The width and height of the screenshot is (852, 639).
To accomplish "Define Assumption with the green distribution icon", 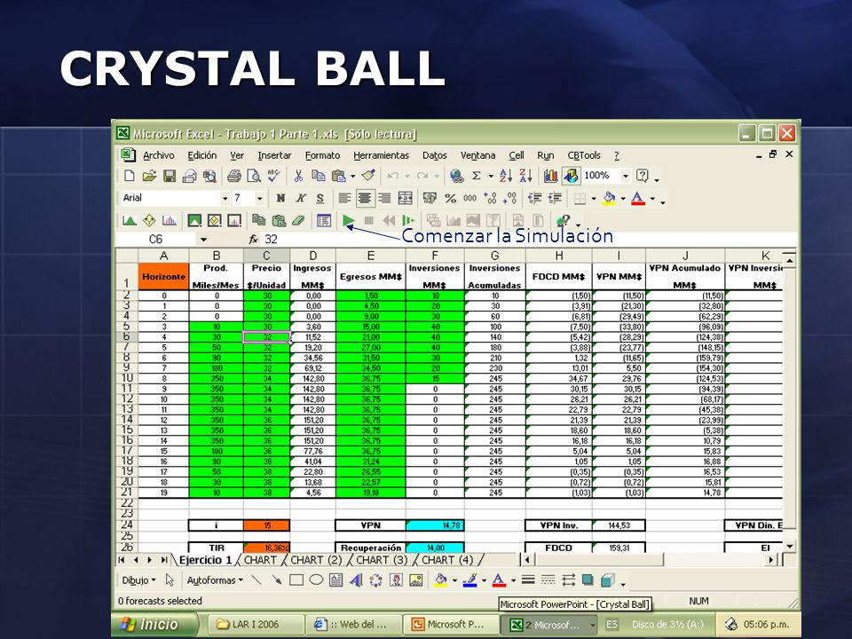I will pyautogui.click(x=130, y=221).
